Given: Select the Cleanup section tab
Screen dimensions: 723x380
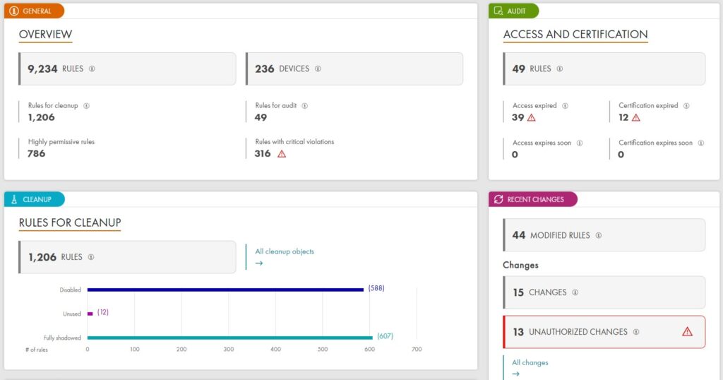Looking at the screenshot, I should tap(34, 199).
